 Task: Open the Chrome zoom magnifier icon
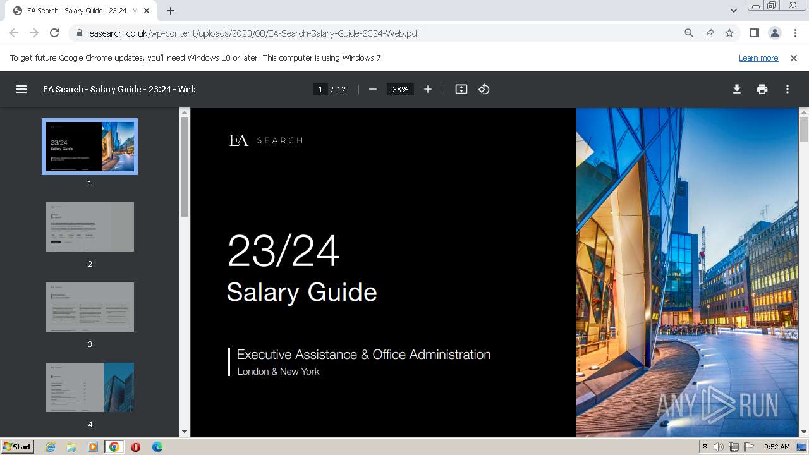[x=689, y=33]
